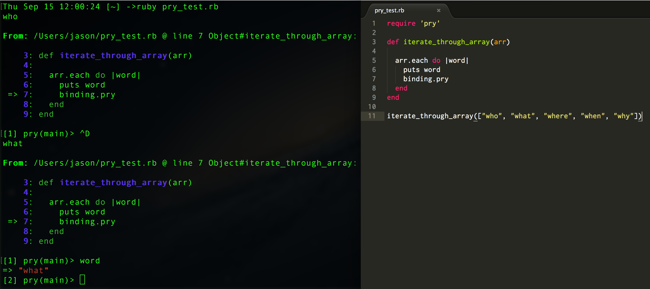Place cursor at end of line 11
This screenshot has height=289, width=650.
(x=641, y=116)
